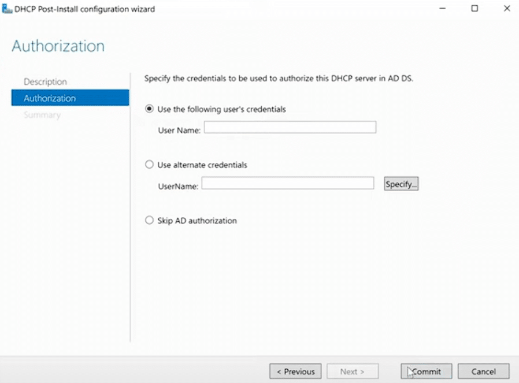Enable the "Skip AD authorization" option

pyautogui.click(x=150, y=221)
